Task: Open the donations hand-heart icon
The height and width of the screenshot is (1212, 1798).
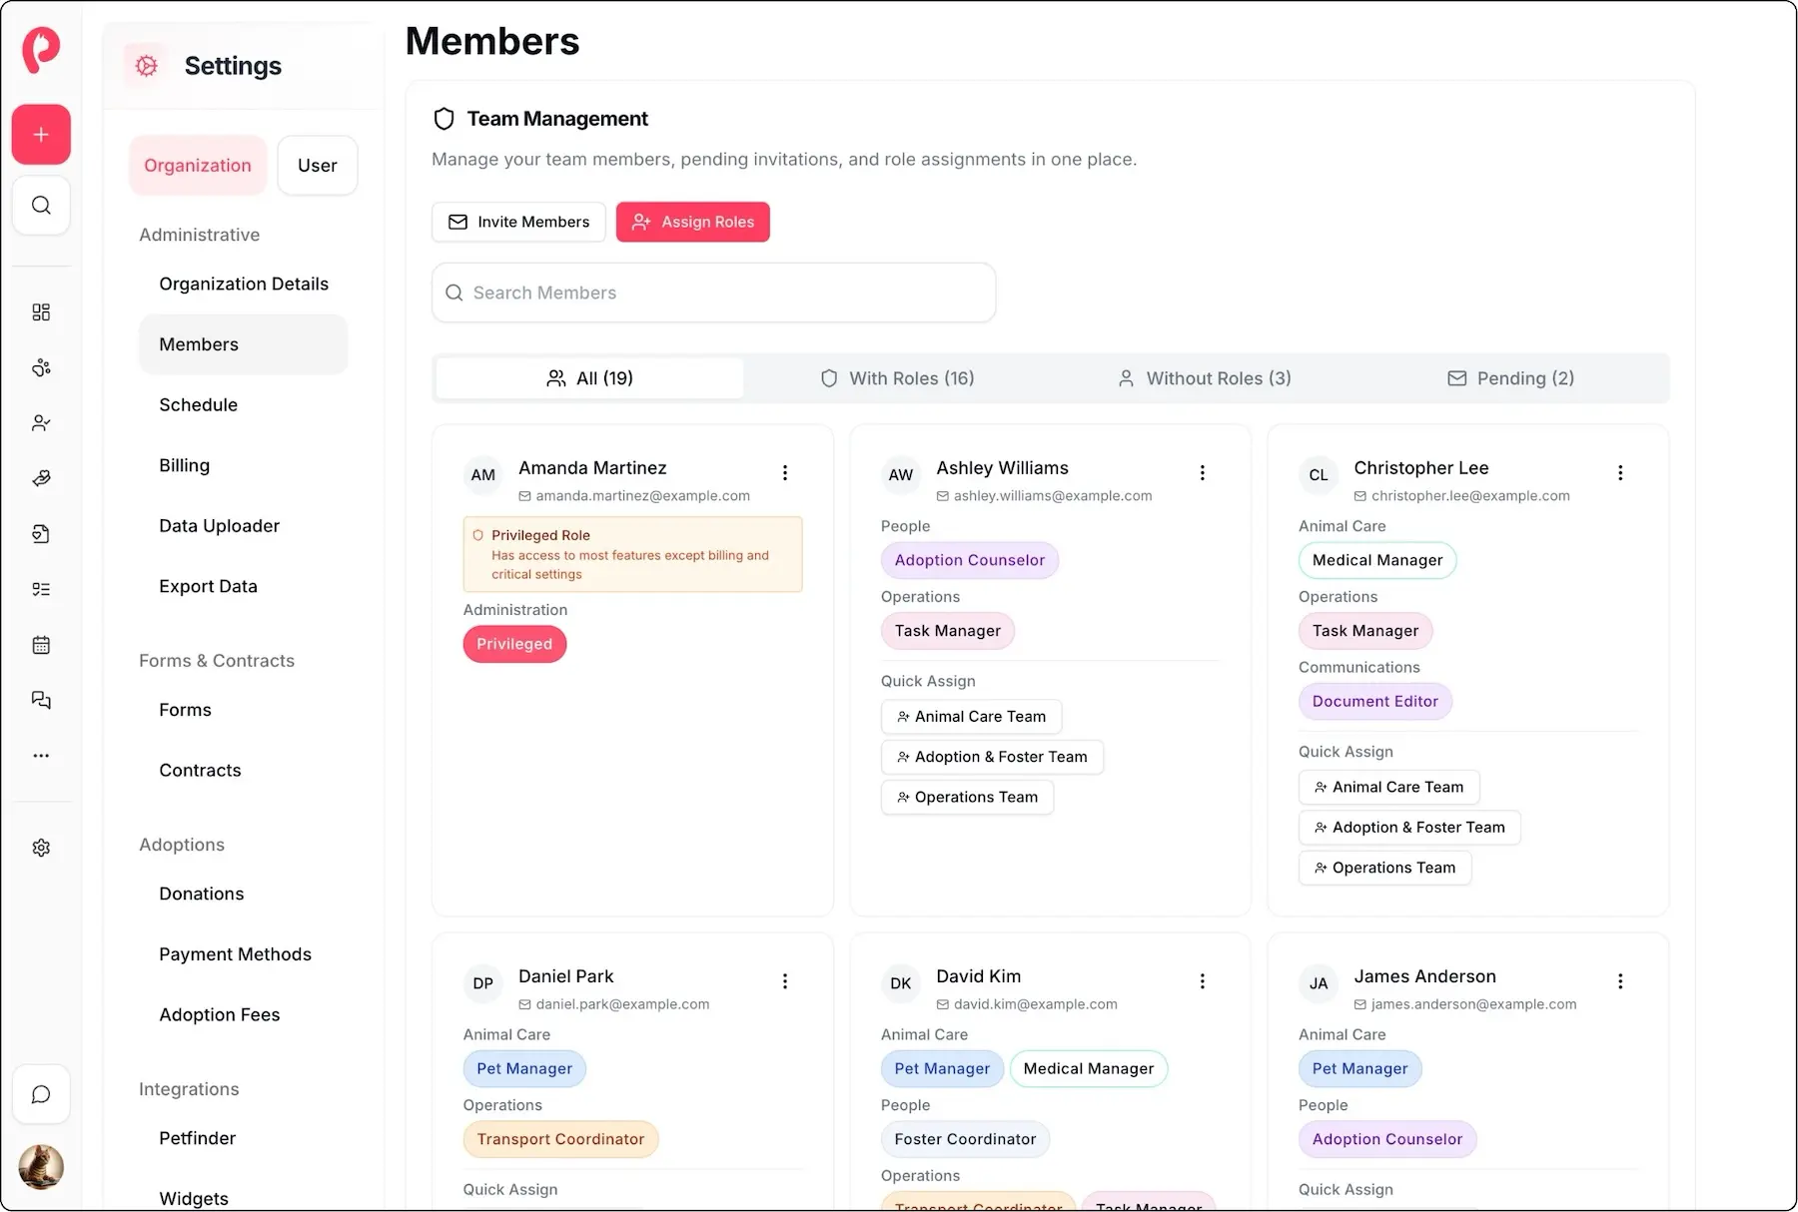Action: [41, 478]
